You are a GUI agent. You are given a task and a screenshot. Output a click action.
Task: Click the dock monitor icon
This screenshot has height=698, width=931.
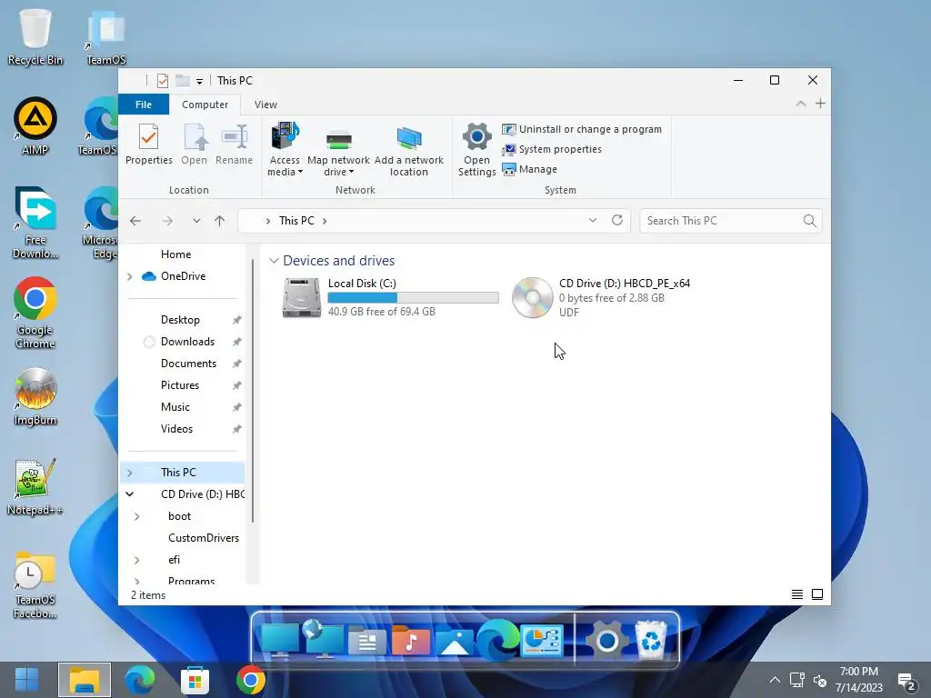click(x=280, y=640)
